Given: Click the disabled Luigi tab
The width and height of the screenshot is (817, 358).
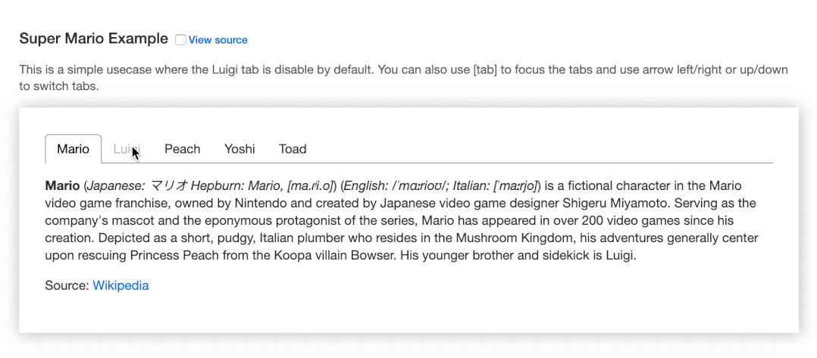Looking at the screenshot, I should click(x=126, y=149).
